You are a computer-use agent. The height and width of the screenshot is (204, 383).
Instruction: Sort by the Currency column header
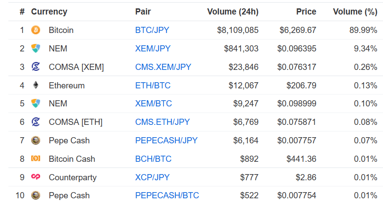[49, 11]
